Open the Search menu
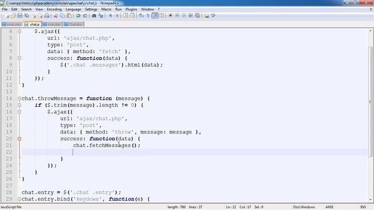 pos(26,9)
